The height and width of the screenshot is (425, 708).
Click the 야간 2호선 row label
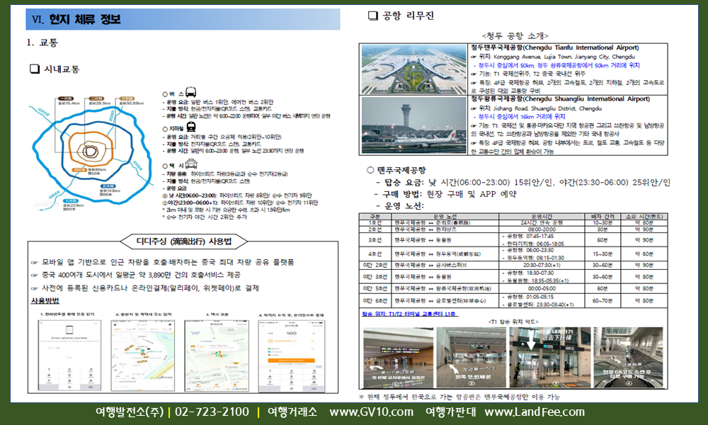pyautogui.click(x=375, y=265)
